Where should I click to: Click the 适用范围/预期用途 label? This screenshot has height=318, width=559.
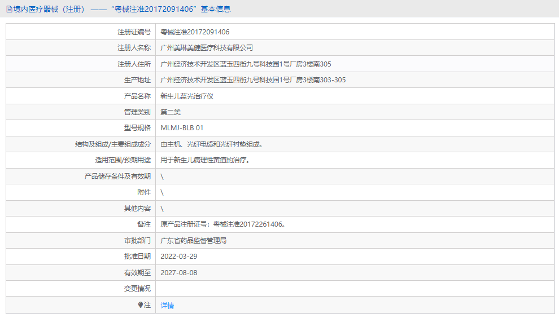[123, 160]
